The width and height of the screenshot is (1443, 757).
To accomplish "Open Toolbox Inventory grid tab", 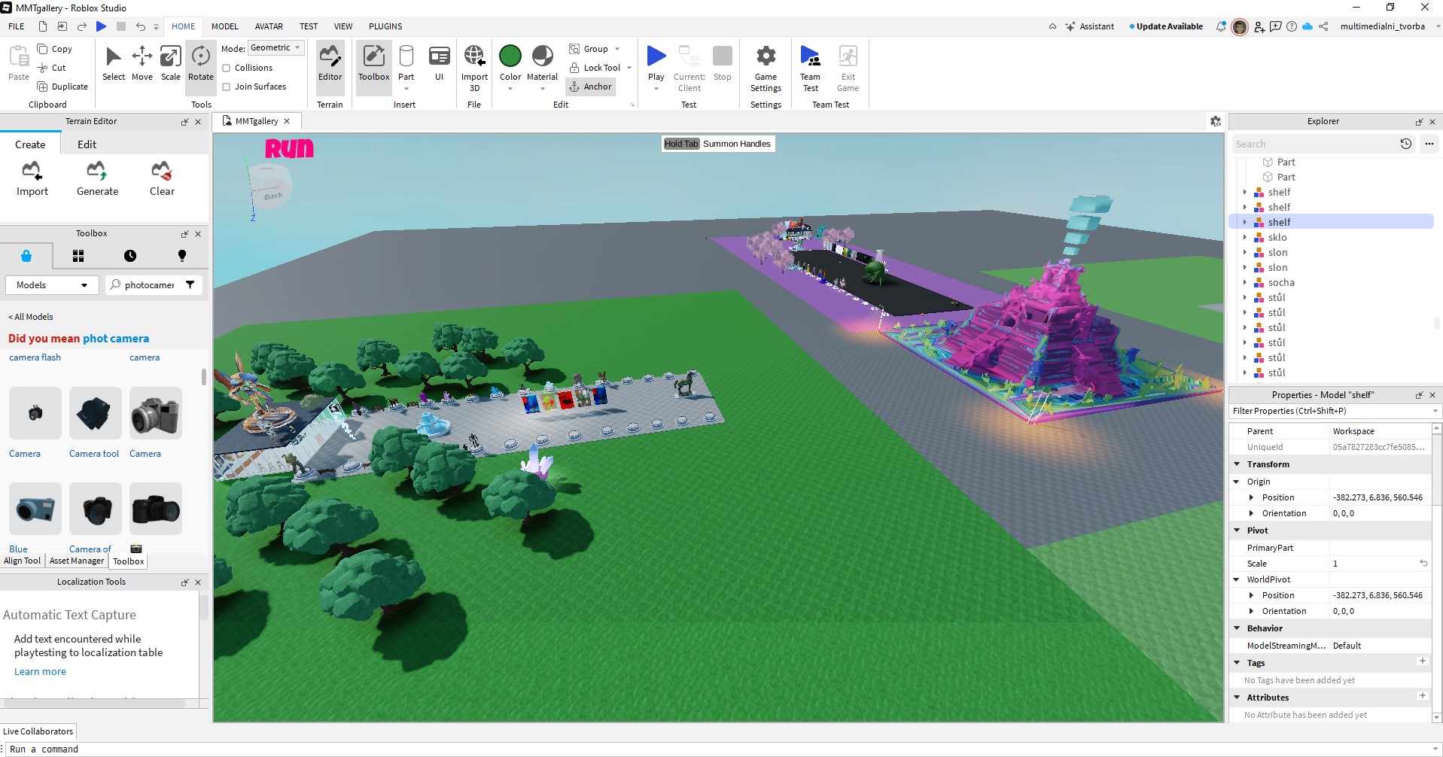I will 78,256.
